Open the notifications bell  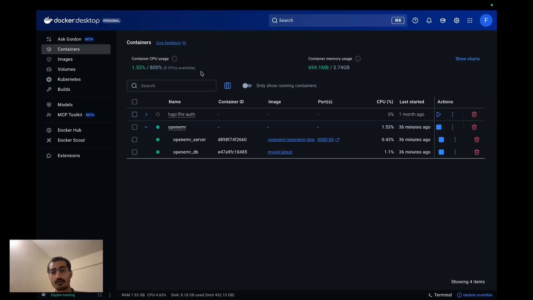429,20
